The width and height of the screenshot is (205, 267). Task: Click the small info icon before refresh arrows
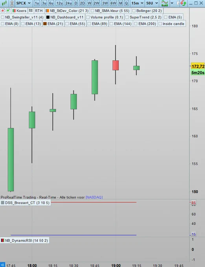(x=178, y=3)
